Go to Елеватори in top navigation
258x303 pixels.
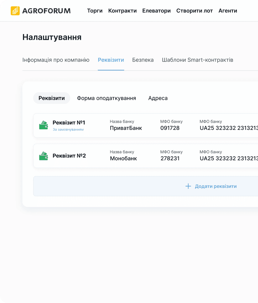pyautogui.click(x=157, y=11)
